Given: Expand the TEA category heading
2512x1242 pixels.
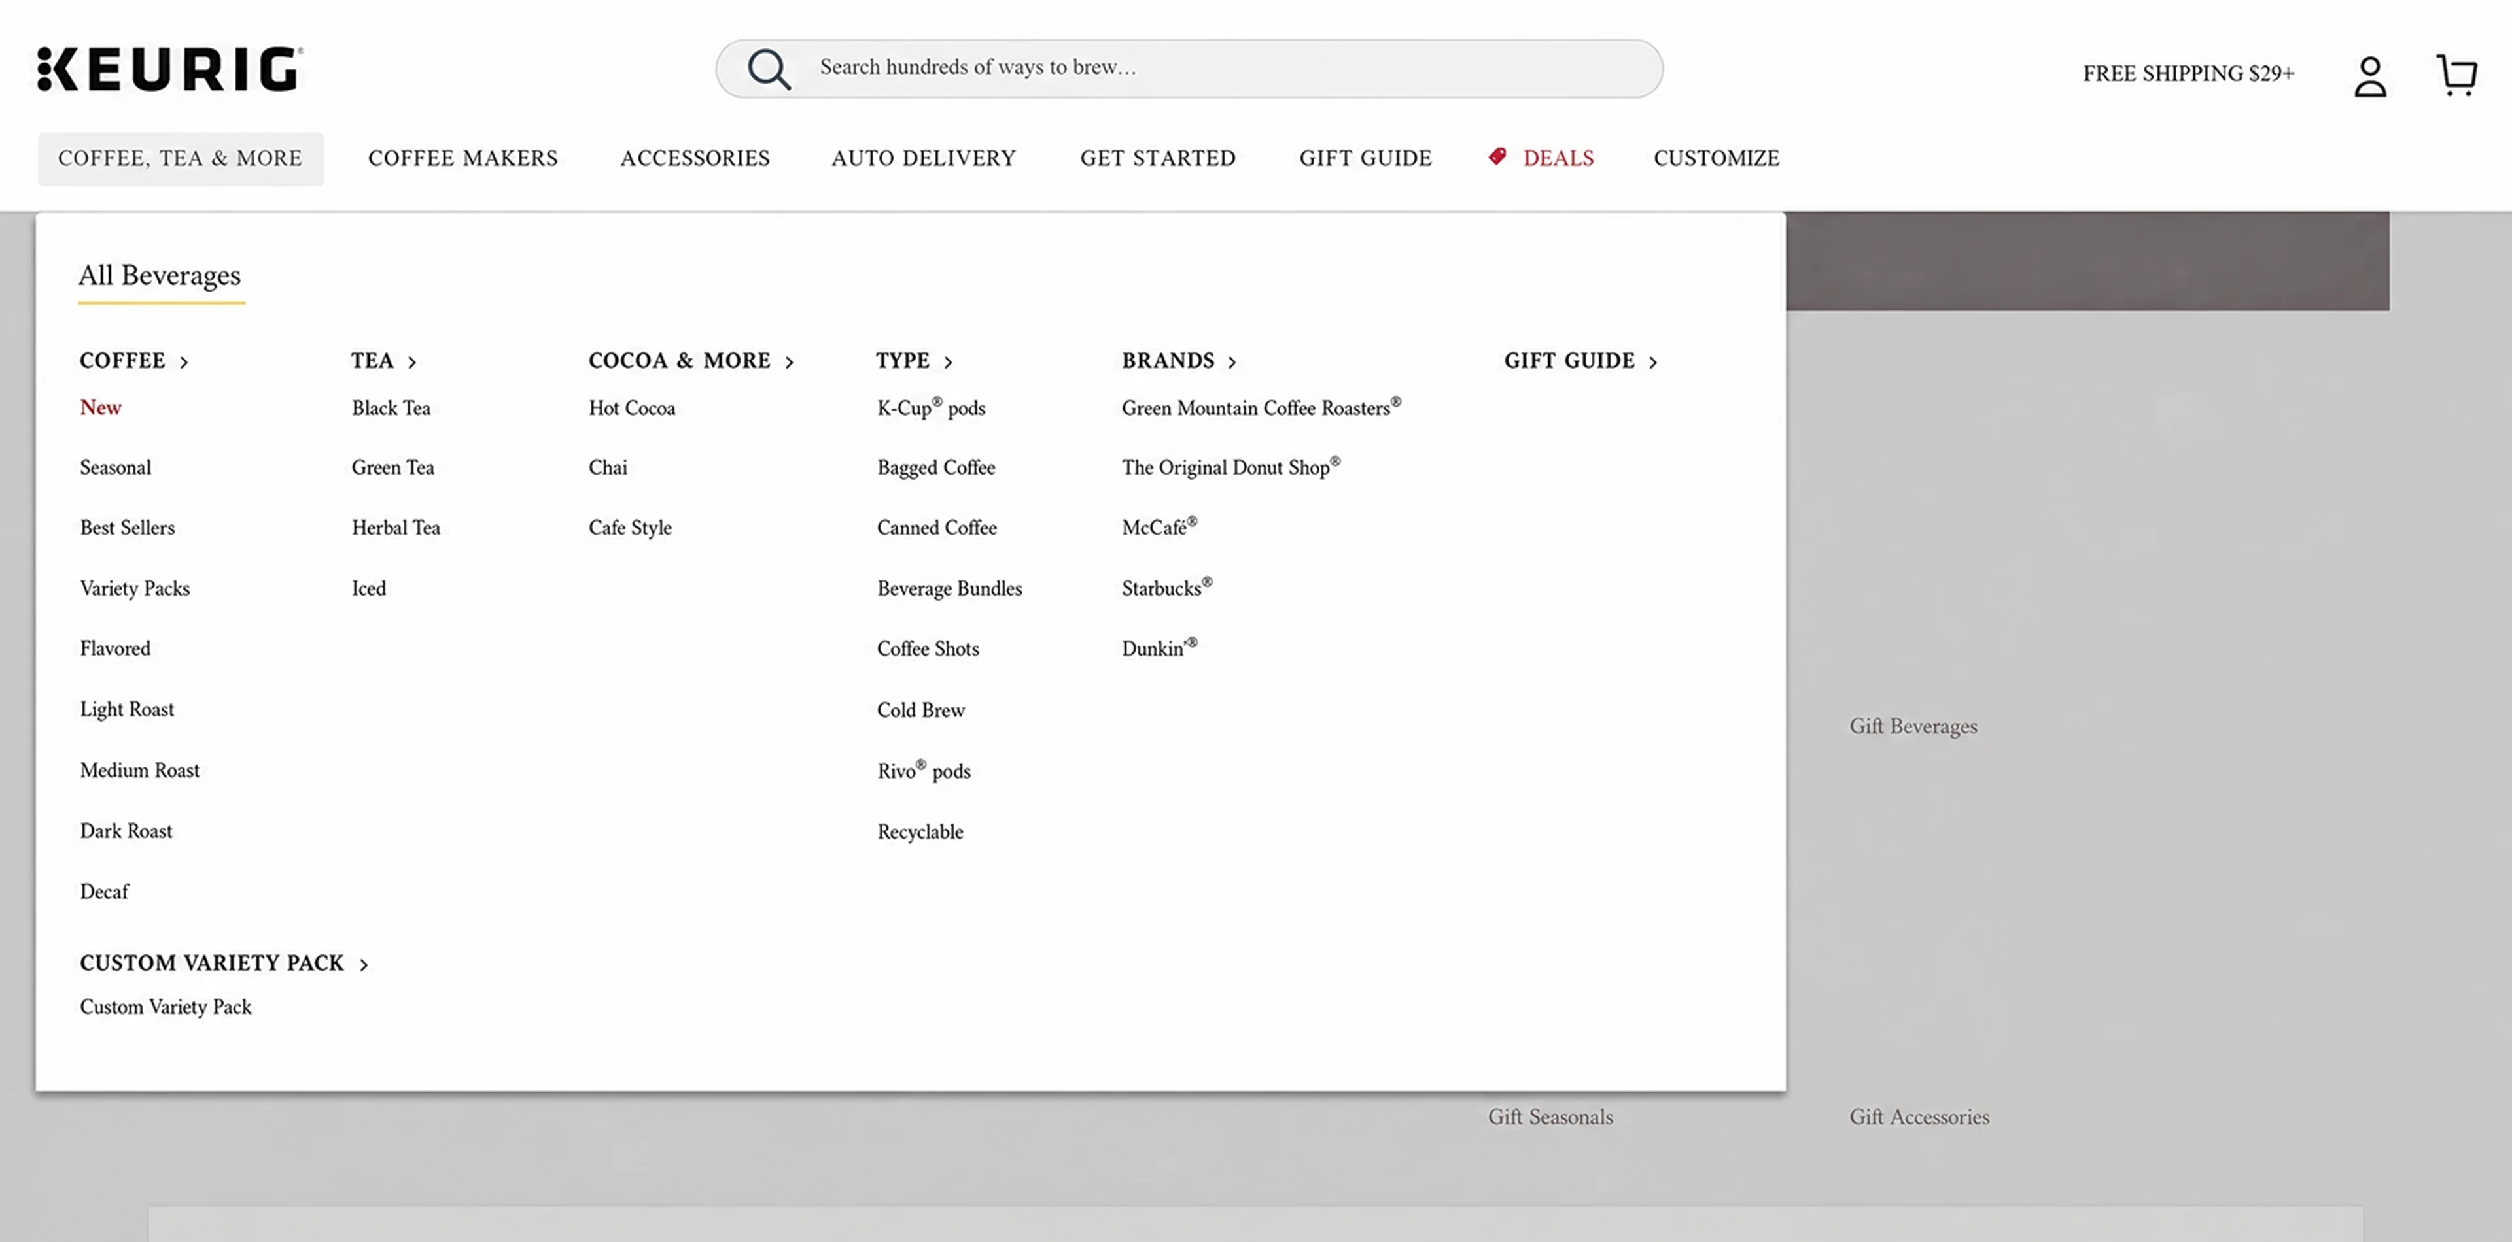Looking at the screenshot, I should 384,360.
